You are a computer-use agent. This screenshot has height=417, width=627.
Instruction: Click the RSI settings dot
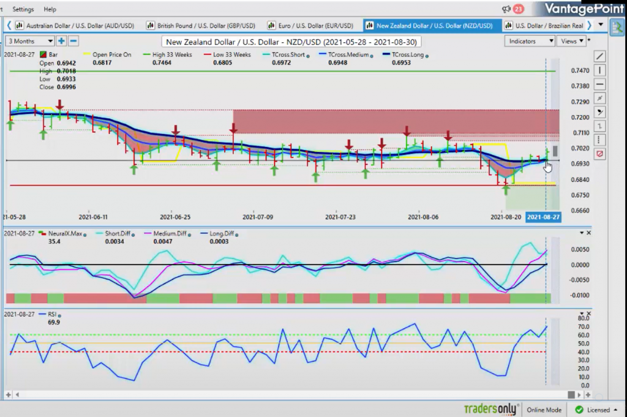pyautogui.click(x=59, y=315)
